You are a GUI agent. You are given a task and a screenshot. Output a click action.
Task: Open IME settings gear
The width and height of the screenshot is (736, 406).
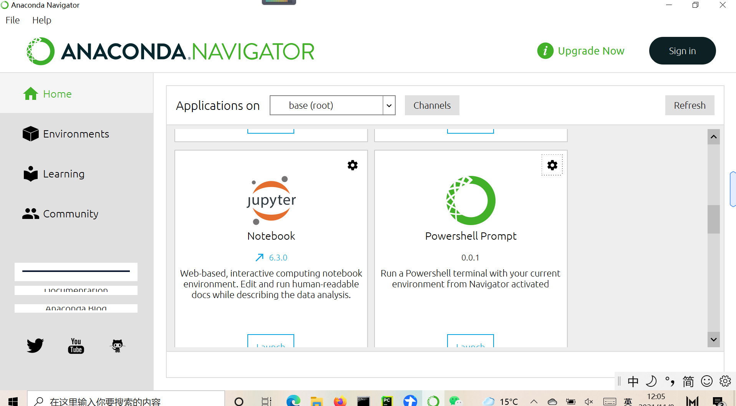click(x=725, y=381)
